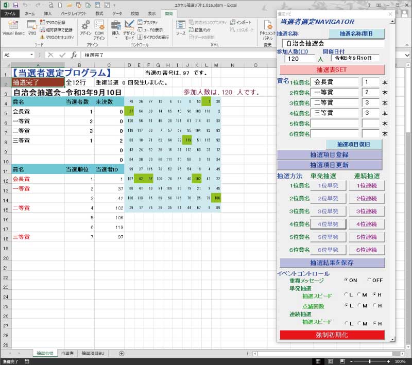Open the COM アドイン dialog
This screenshot has width=412, height=365.
tap(99, 29)
